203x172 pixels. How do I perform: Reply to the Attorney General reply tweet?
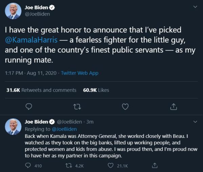coord(29,166)
